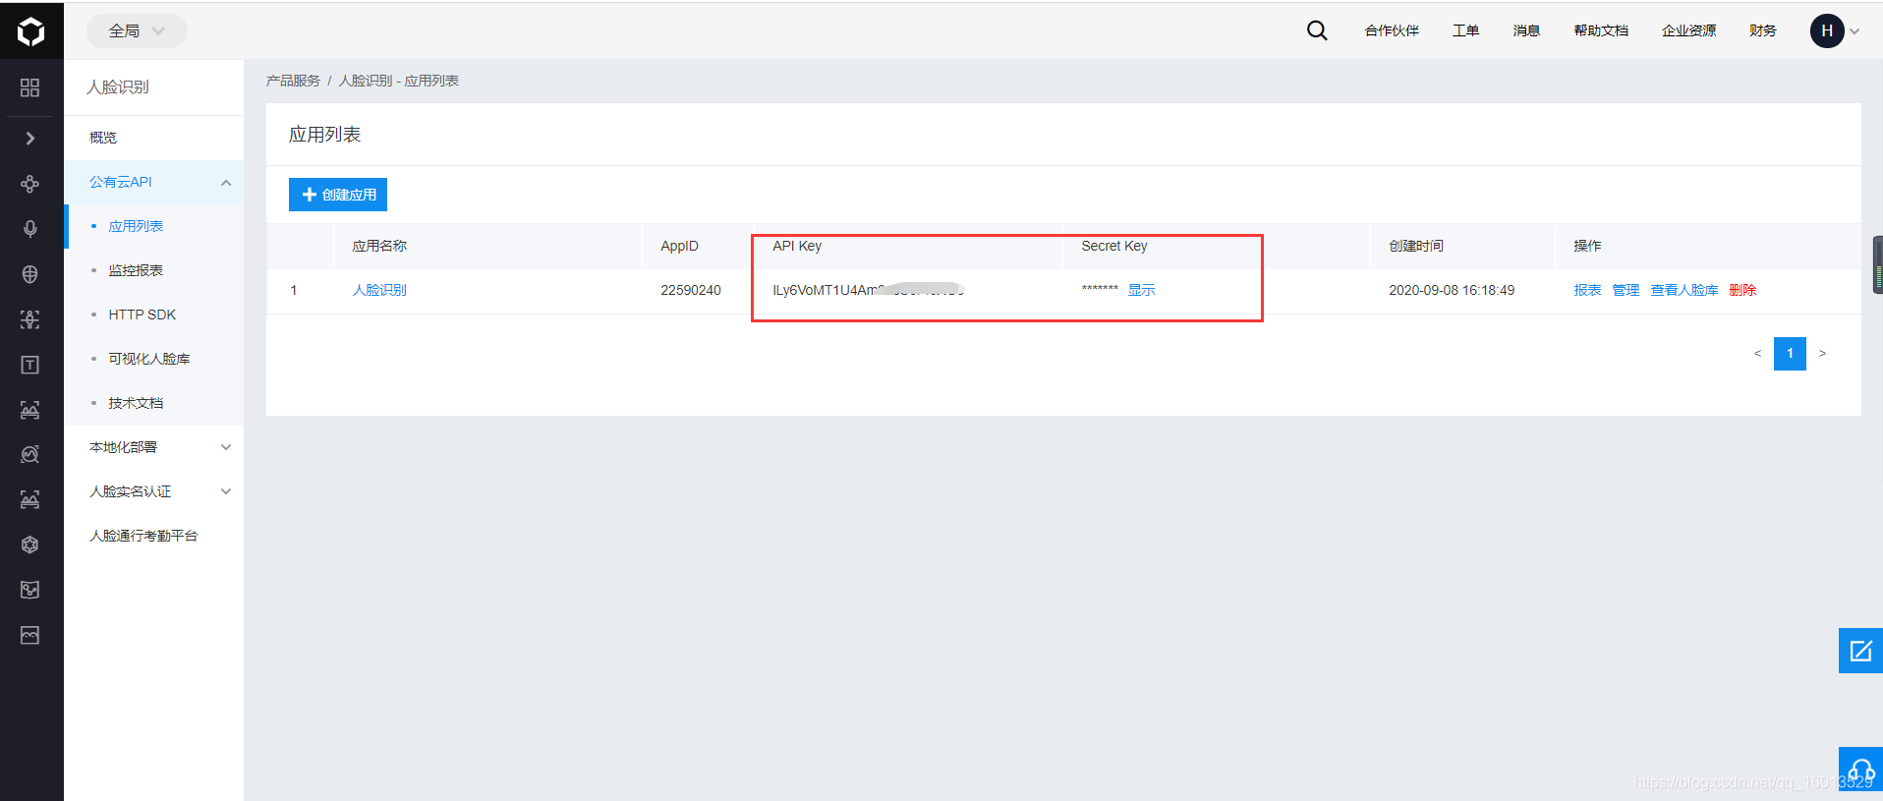Open the map-like icon in left rail
This screenshot has height=801, width=1883.
[x=30, y=590]
